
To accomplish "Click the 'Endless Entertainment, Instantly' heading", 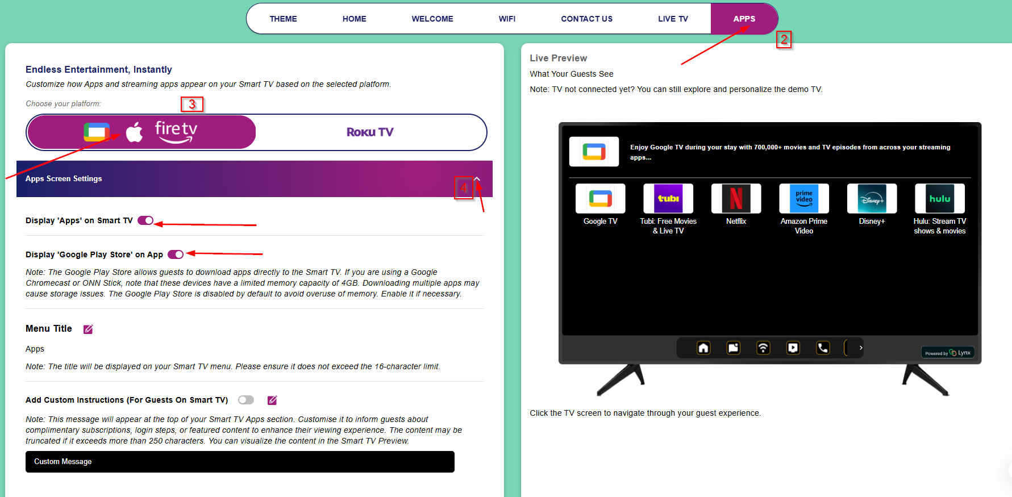I will 99,69.
